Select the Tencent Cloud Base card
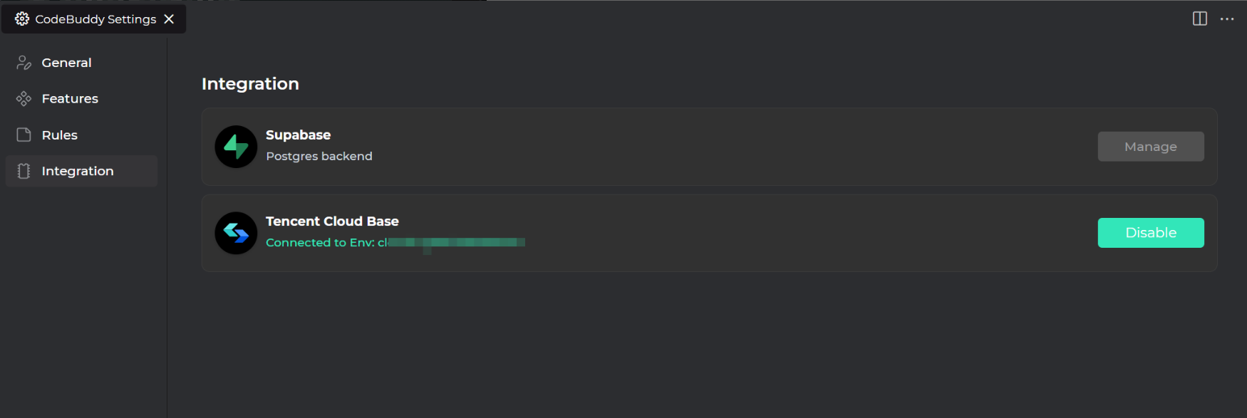1247x418 pixels. click(x=641, y=233)
